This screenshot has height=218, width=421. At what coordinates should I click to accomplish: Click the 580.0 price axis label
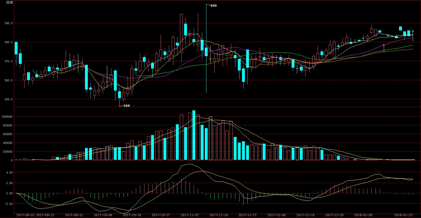pyautogui.click(x=9, y=42)
